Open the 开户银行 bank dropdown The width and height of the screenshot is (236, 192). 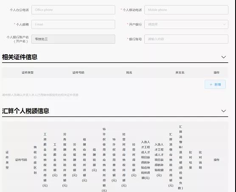(186, 24)
